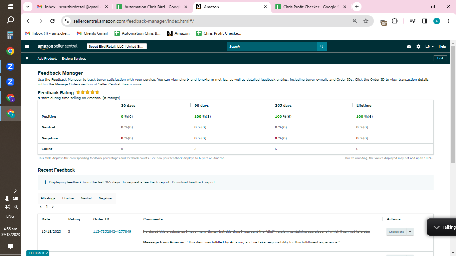Launch the Calculator from the taskbar
Screen dimensions: 456x256
click(x=10, y=35)
